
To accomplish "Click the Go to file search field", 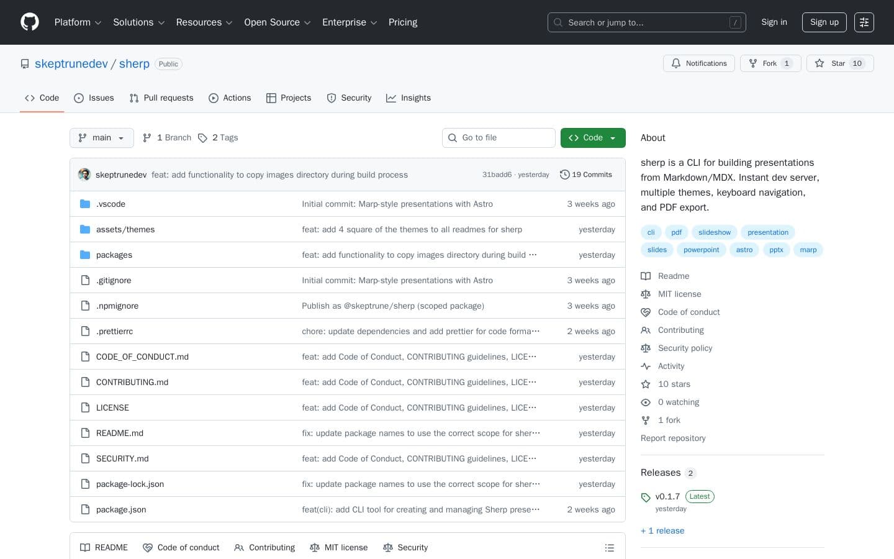I will [499, 138].
